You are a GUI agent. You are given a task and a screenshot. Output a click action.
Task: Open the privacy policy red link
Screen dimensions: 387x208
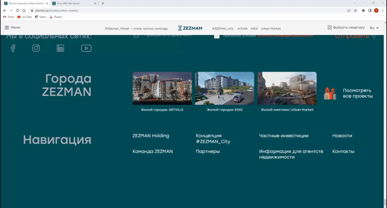click(x=284, y=36)
